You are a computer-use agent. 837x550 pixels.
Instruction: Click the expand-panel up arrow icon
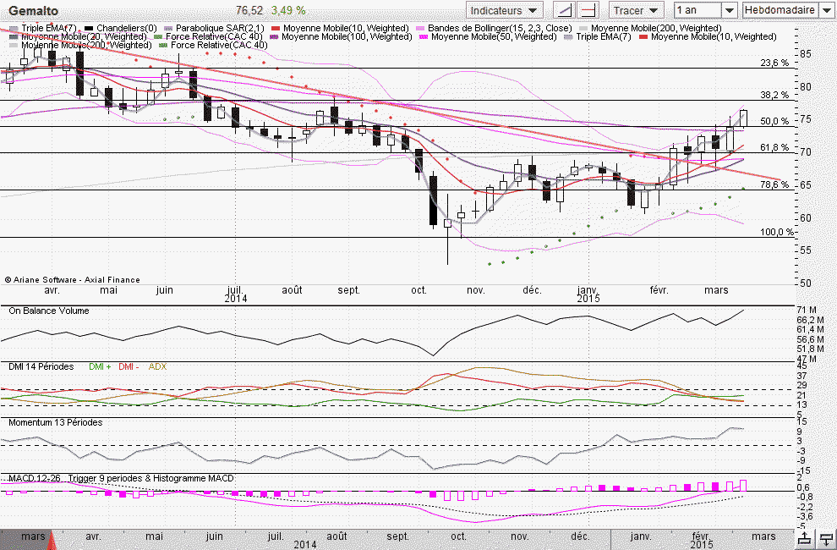point(806,539)
